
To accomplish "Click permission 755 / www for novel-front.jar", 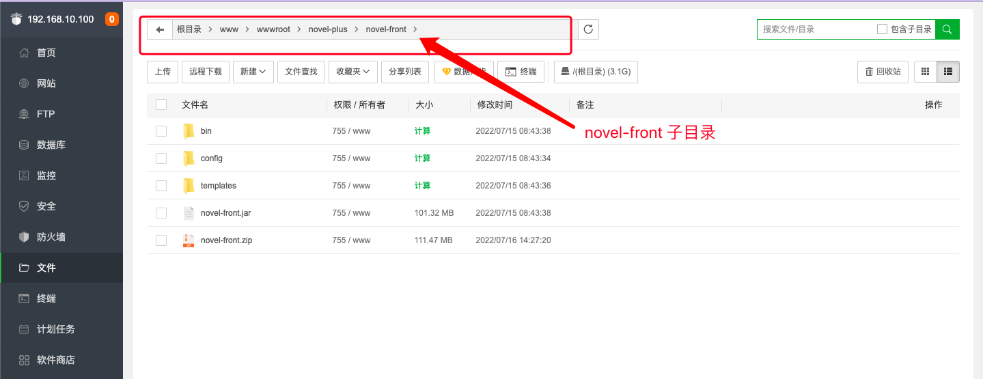I will point(351,213).
